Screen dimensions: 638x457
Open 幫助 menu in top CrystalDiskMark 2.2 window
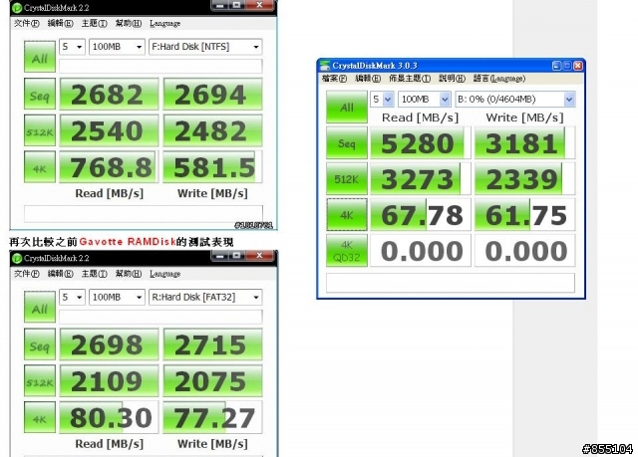click(129, 23)
